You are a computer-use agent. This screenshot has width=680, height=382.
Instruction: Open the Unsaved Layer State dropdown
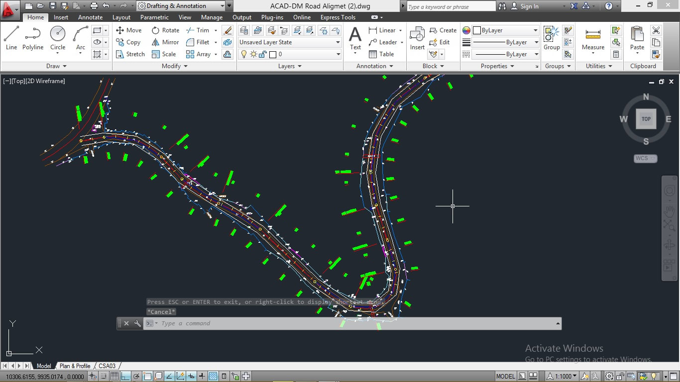coord(290,42)
